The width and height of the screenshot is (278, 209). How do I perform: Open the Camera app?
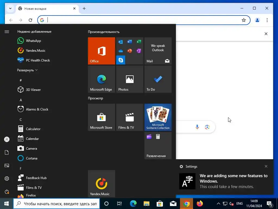(27, 148)
